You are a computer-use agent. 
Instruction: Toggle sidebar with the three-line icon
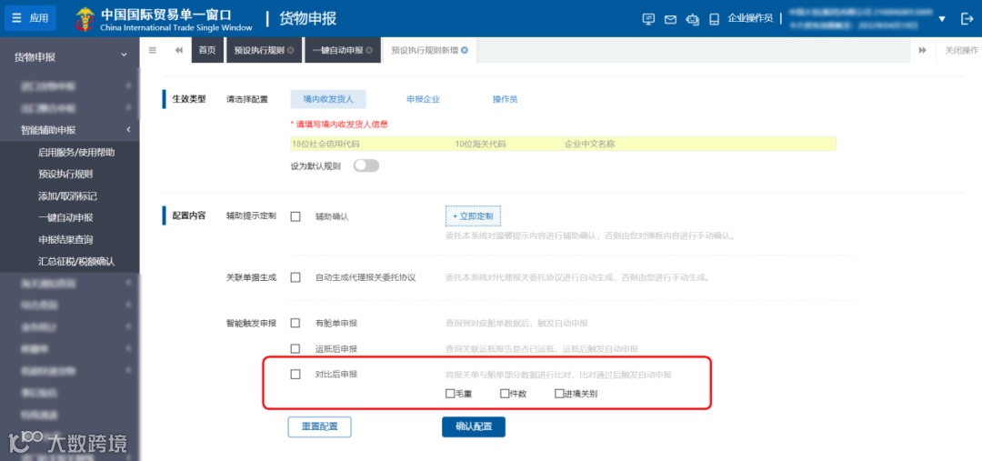152,50
